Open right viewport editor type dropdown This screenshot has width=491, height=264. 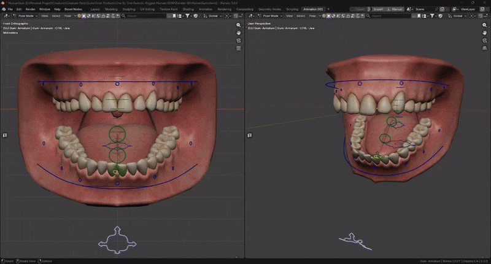tap(252, 16)
